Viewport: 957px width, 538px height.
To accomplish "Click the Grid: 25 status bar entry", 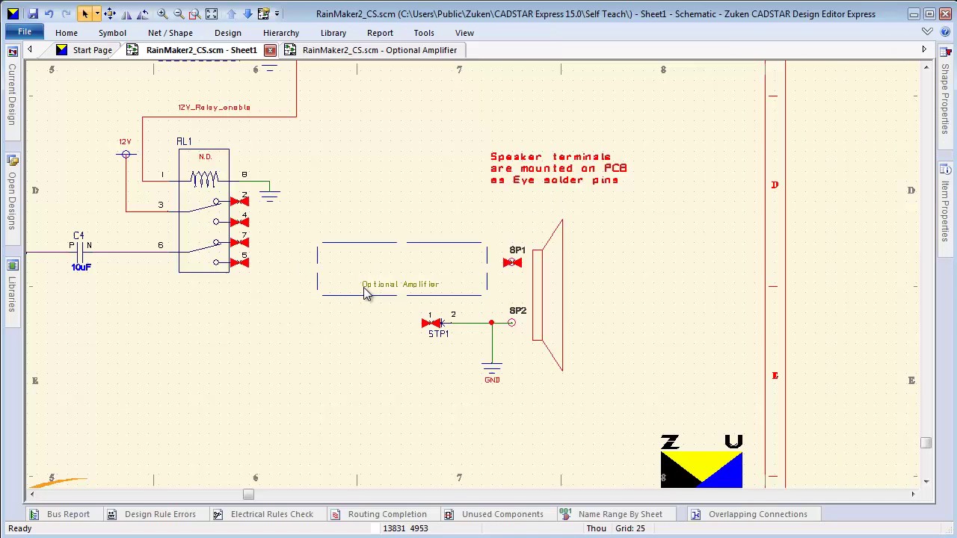I will coord(630,528).
